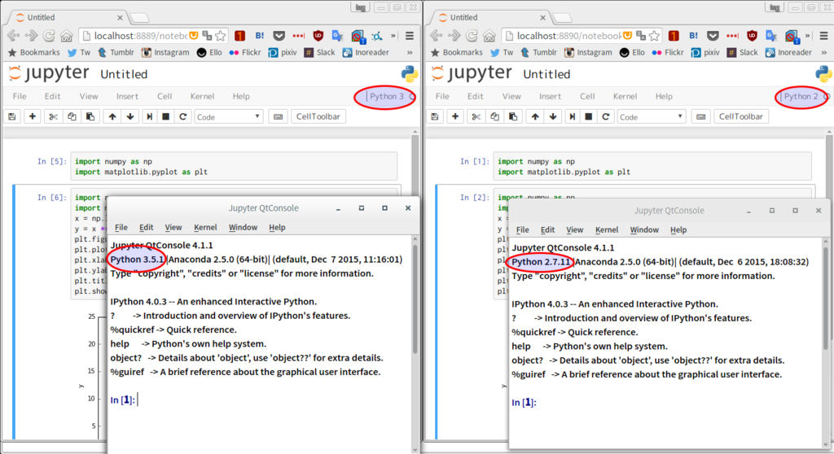
Task: Run cell in right Python 2 notebook
Action: [x=573, y=116]
